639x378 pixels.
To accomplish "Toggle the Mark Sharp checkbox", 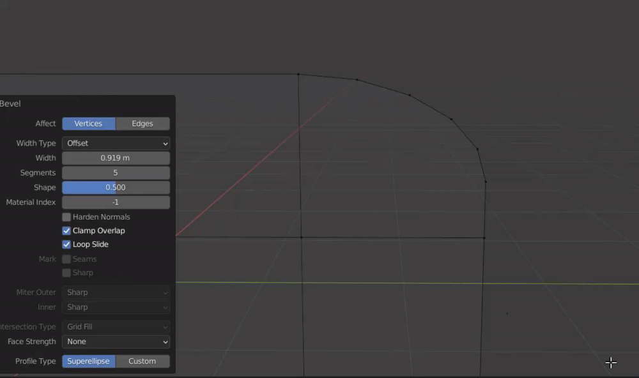I will (66, 273).
